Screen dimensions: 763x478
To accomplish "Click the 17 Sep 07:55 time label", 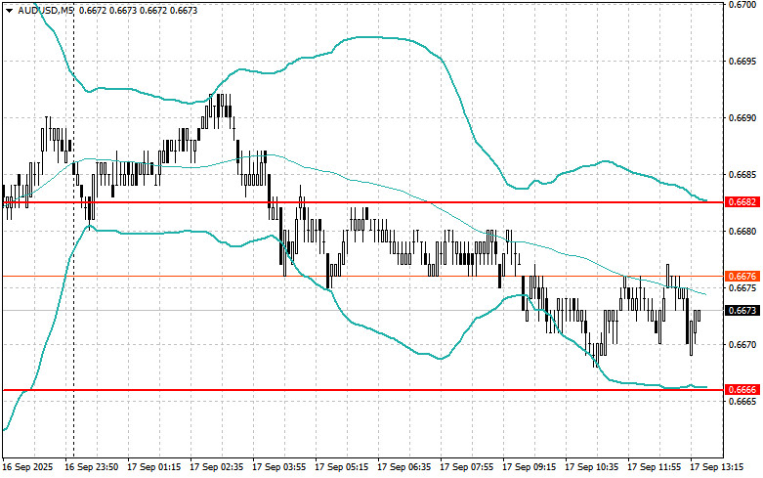I will (x=467, y=467).
